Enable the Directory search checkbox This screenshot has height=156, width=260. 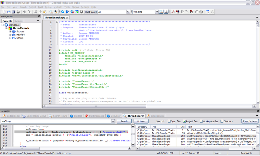click(x=222, y=121)
